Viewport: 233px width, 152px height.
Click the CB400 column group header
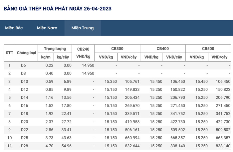pos(162,49)
